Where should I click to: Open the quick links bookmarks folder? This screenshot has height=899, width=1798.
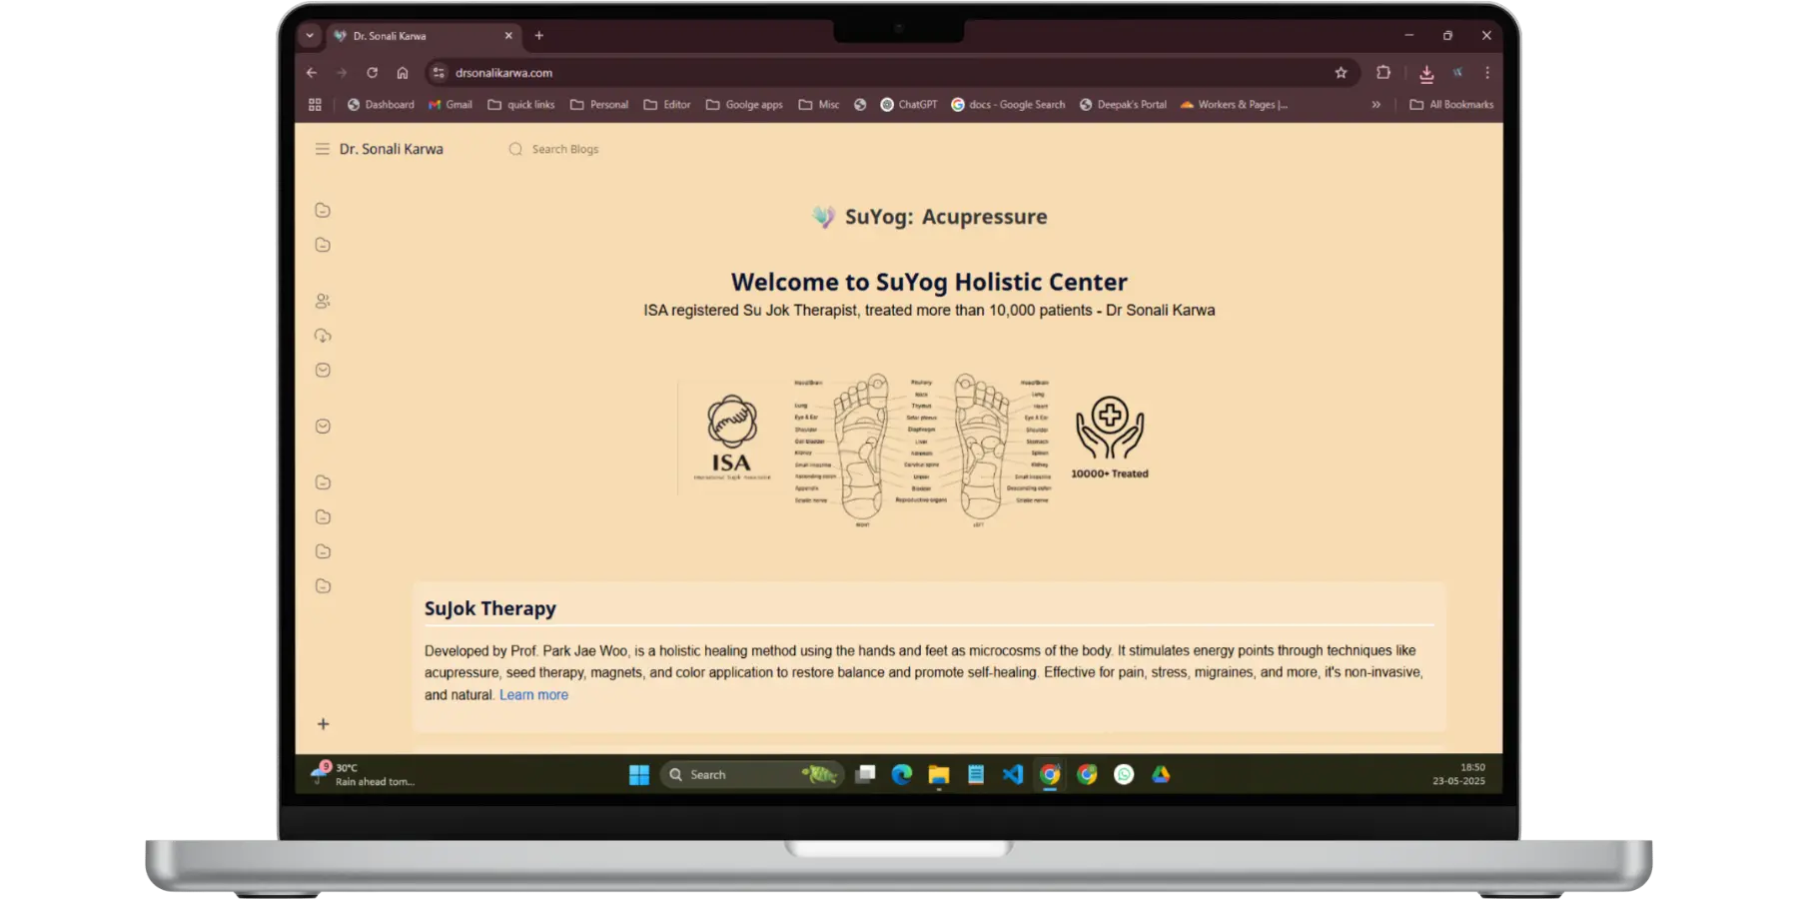pyautogui.click(x=520, y=104)
